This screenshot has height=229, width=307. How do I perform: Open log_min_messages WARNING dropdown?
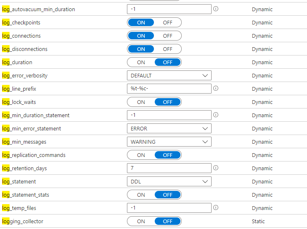[x=169, y=142]
